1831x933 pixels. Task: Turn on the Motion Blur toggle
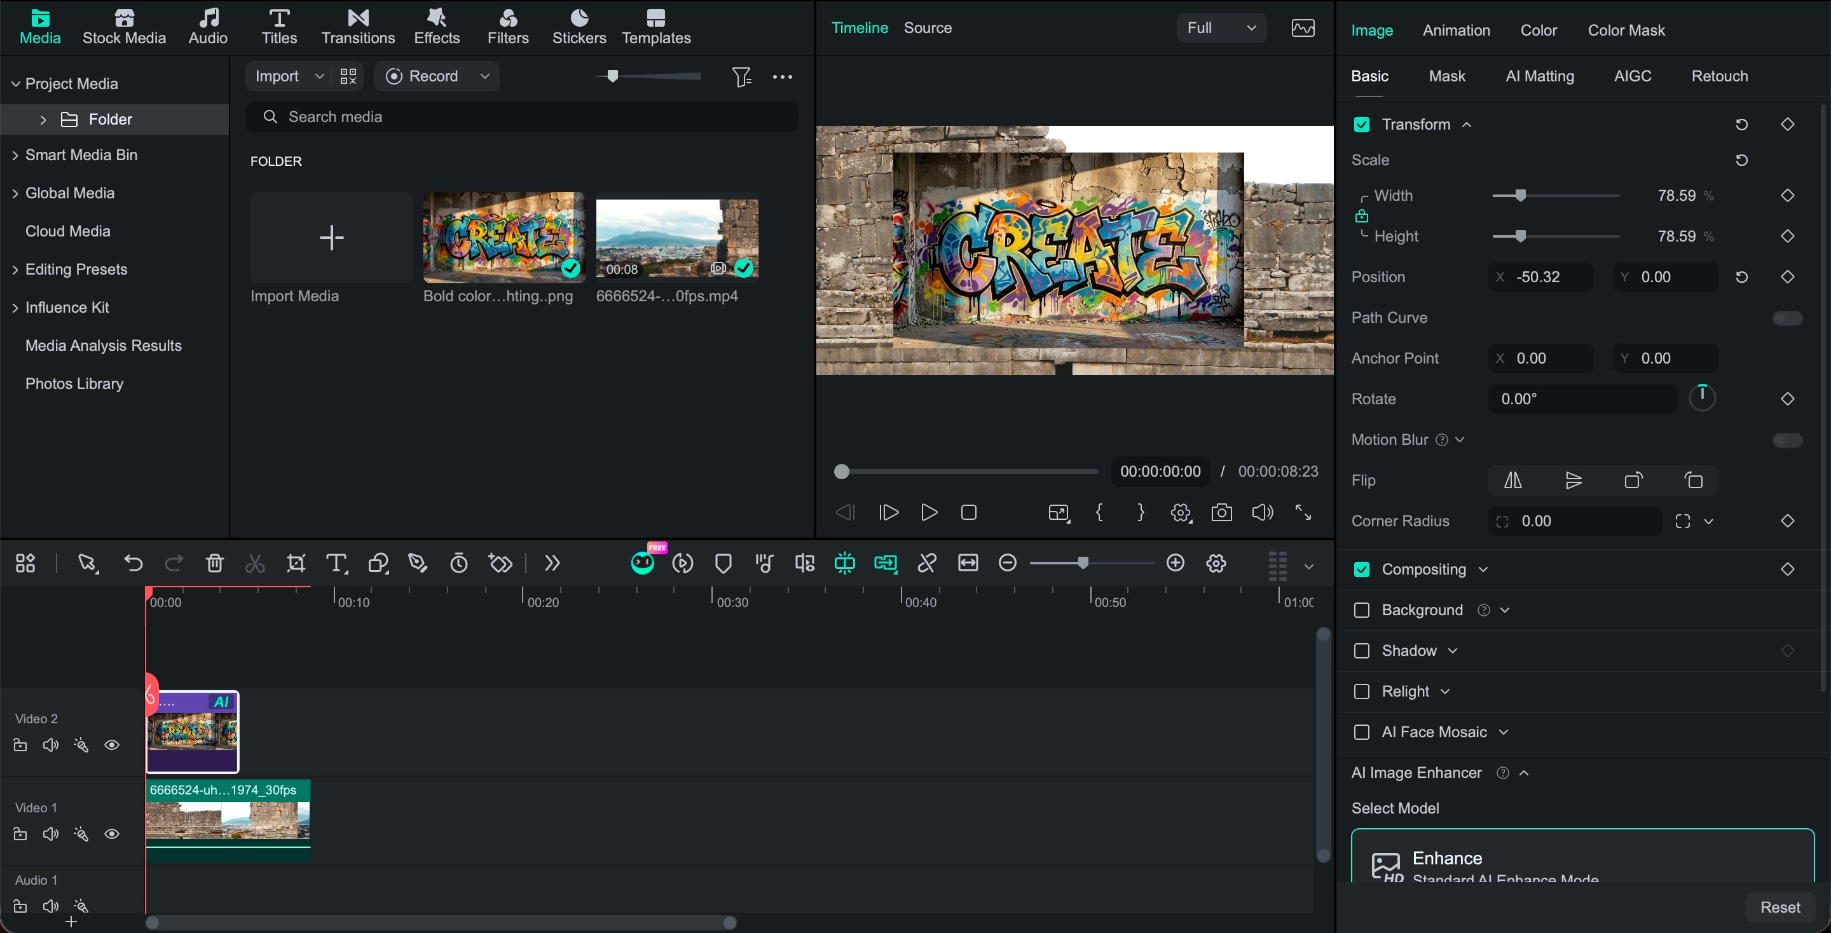(1787, 440)
